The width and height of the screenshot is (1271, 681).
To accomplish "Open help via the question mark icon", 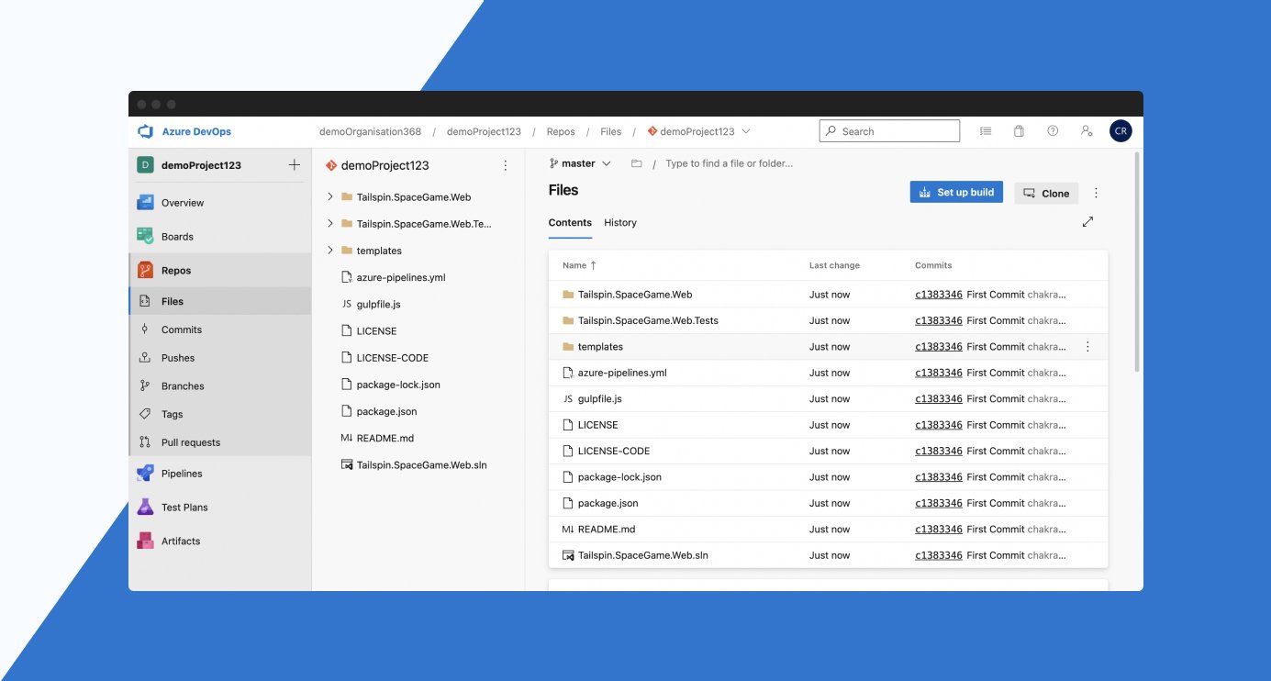I will [1053, 130].
